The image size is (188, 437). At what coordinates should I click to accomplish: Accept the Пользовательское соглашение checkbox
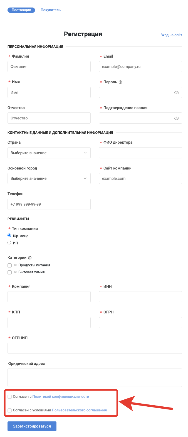click(x=10, y=410)
